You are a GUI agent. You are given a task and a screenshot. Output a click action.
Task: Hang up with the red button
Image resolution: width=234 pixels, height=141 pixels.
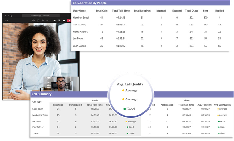69,20
